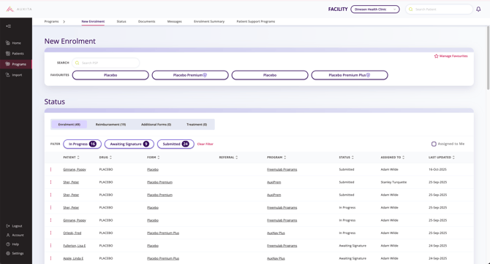Tick the Assigned to Me checkbox

[x=434, y=144]
